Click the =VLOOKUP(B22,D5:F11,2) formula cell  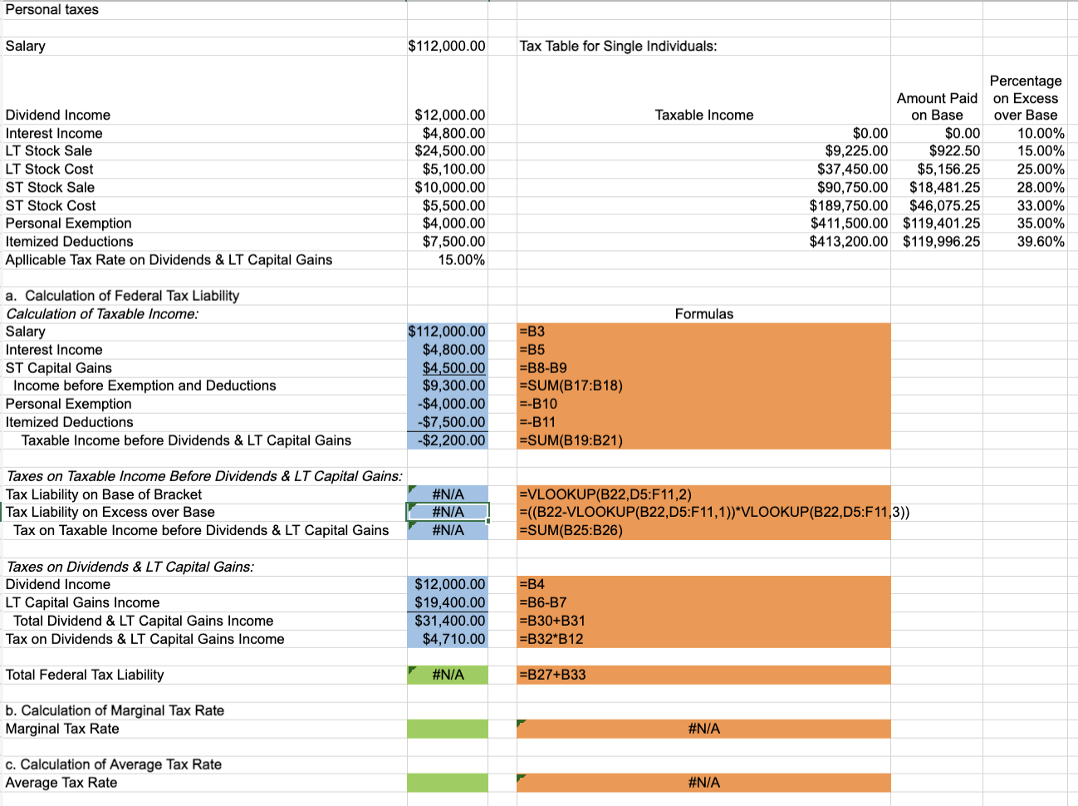tap(703, 494)
